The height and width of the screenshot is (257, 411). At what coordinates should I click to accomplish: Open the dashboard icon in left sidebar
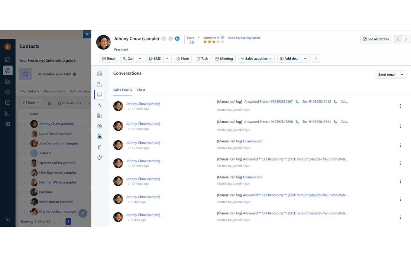pos(8,60)
